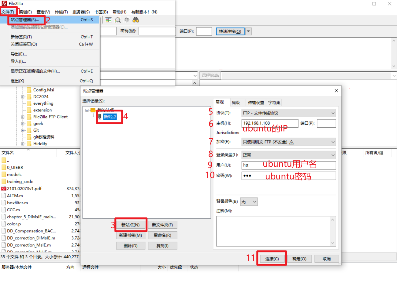Click the 注释 comments text area
Viewport: 397px width, 294px height.
coord(276,231)
